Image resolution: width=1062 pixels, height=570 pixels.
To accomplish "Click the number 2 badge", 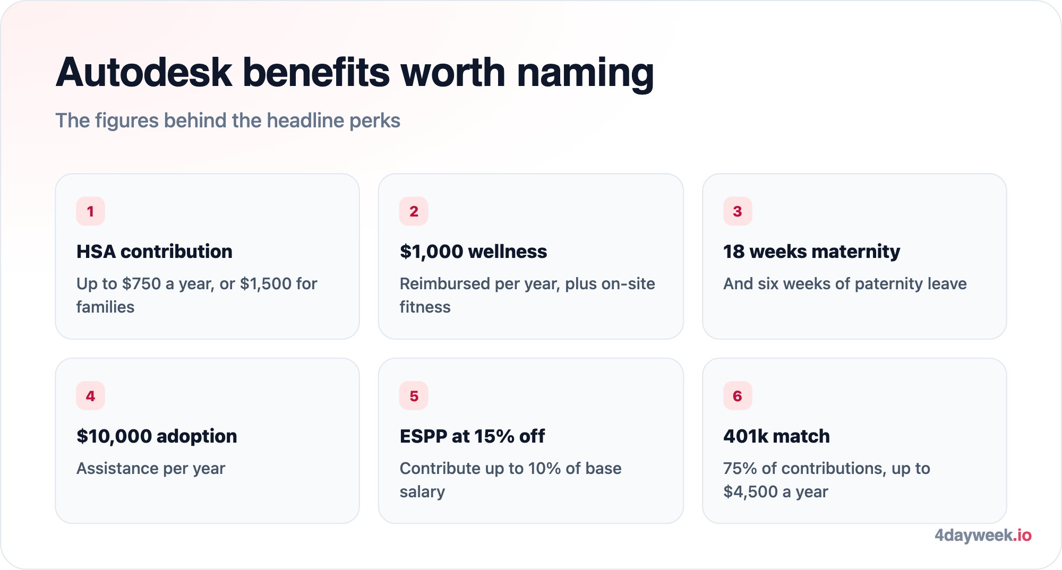I will pyautogui.click(x=414, y=211).
